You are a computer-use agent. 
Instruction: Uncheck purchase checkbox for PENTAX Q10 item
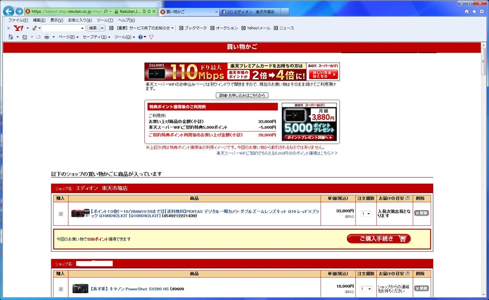tap(61, 214)
